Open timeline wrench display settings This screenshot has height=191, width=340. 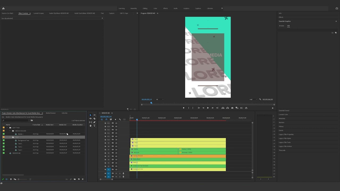120,119
